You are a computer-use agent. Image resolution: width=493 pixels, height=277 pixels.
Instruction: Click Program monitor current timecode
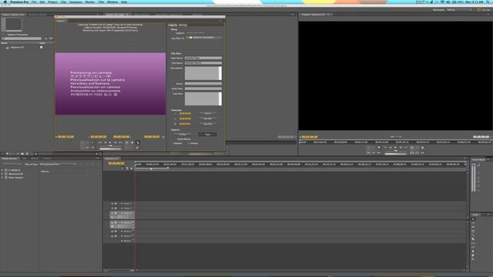click(x=310, y=137)
